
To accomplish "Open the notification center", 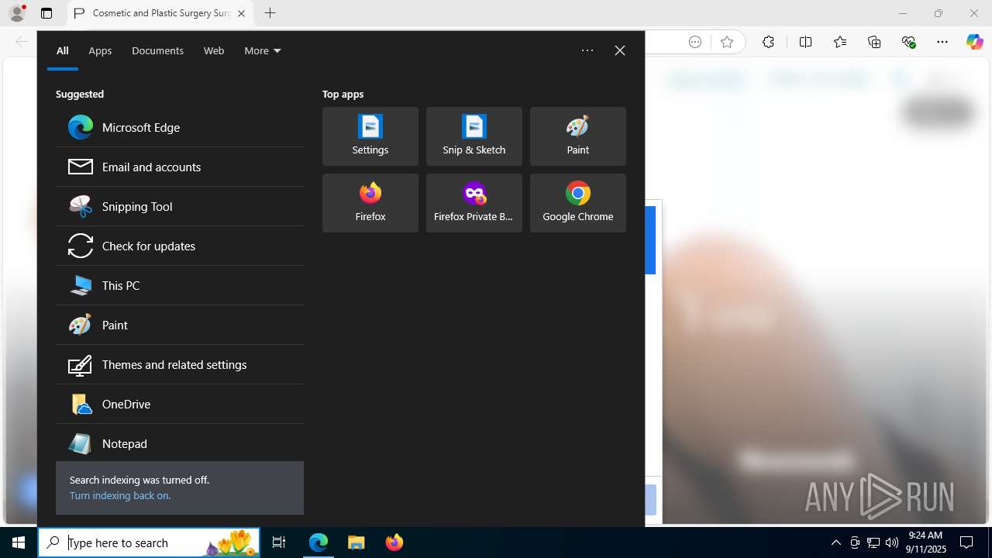I will point(966,542).
